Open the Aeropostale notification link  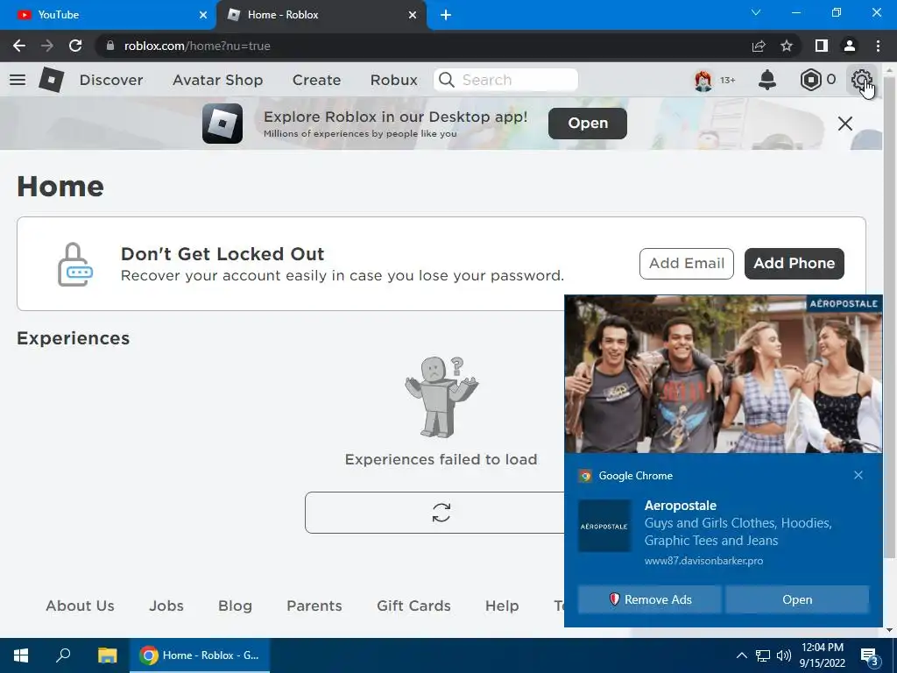(797, 599)
